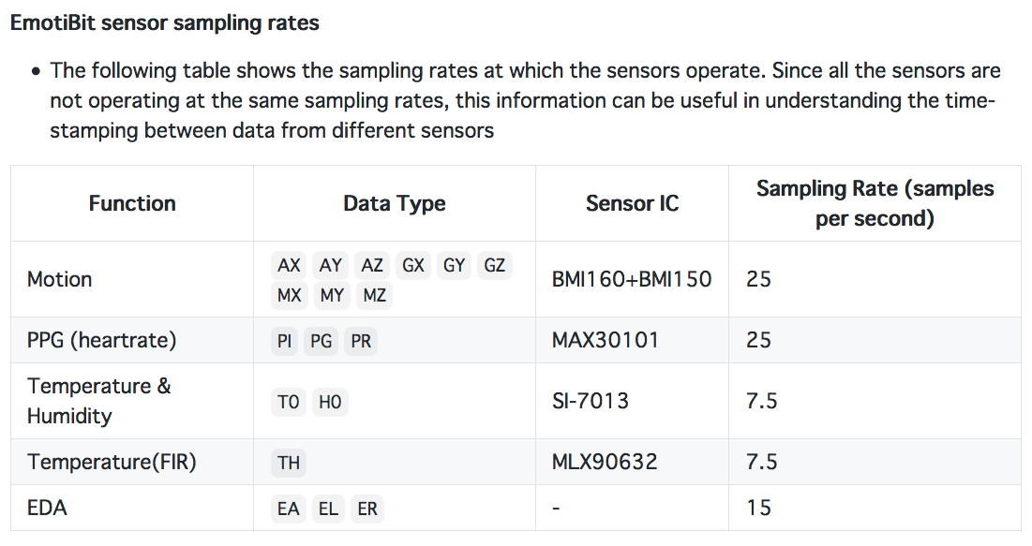Click the MAX30101 sensor cell
This screenshot has width=1032, height=546.
point(606,340)
